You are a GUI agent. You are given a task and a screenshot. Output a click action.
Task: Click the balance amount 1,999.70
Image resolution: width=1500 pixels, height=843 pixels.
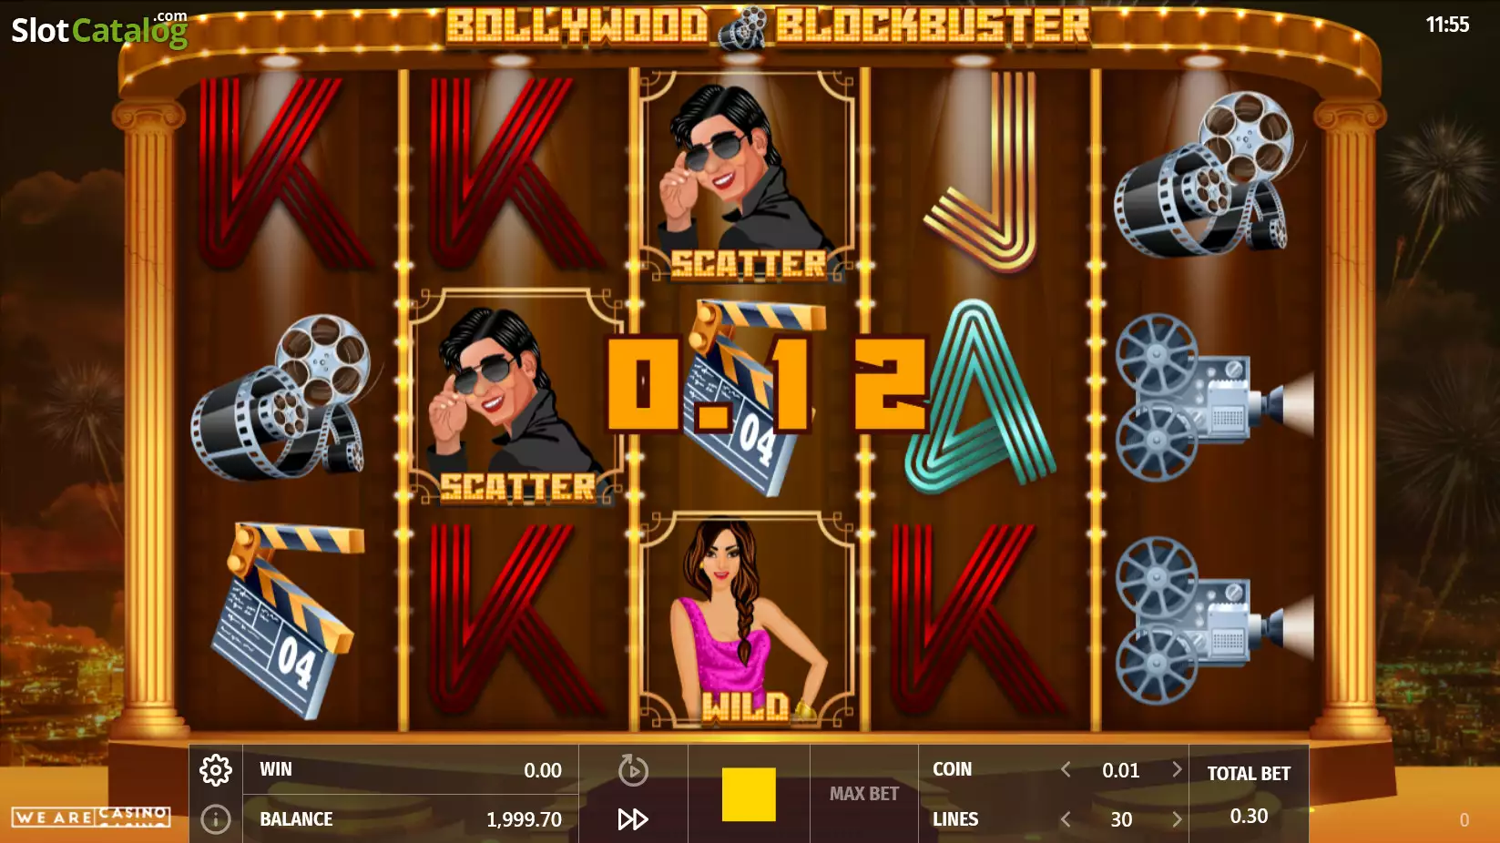(x=524, y=819)
